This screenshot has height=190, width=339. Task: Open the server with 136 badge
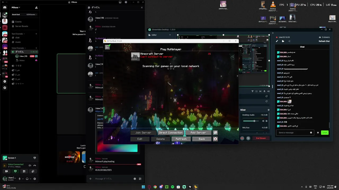[x=5, y=34]
